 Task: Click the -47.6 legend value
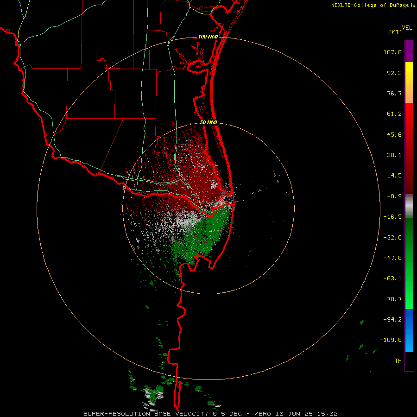(x=392, y=258)
